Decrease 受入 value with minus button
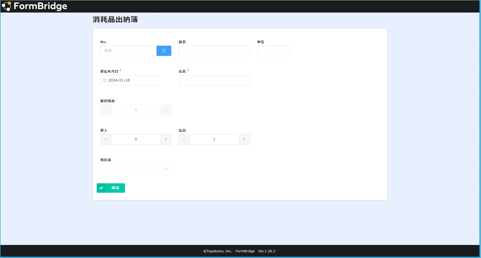Screen dimensions: 481x258 [x=106, y=139]
